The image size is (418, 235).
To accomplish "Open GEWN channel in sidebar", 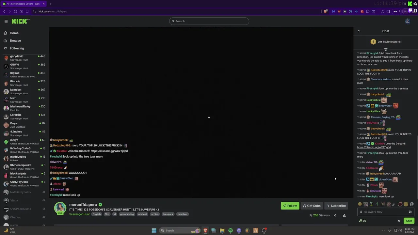I will point(24,66).
